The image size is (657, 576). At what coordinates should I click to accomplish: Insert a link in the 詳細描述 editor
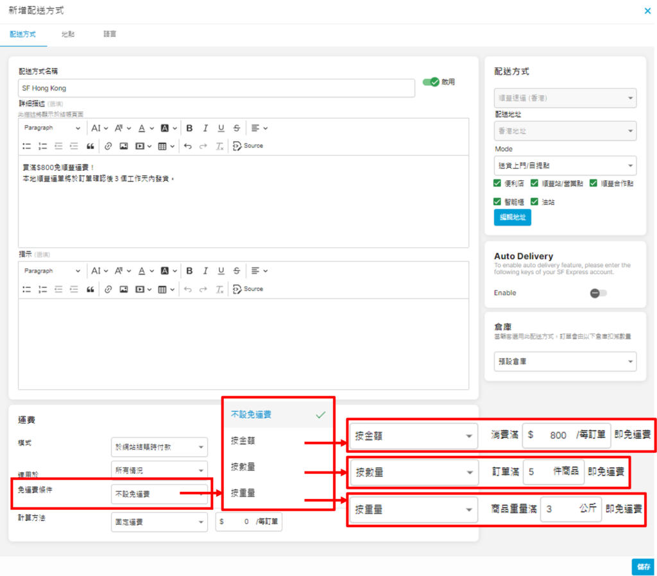108,146
